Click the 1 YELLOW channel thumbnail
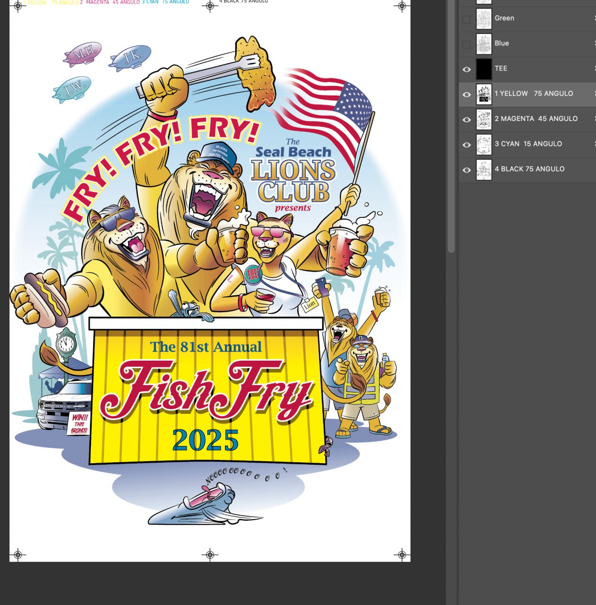Screen dimensions: 596x605 484,94
